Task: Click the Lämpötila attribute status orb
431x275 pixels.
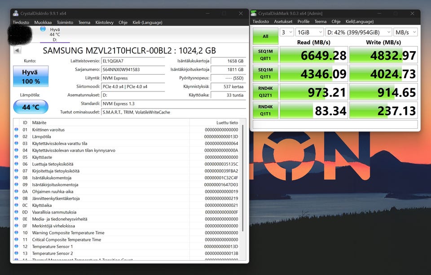Action: point(17,136)
